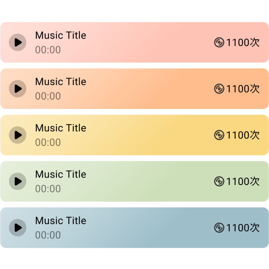
Task: Open Music Title on the green card
Action: pos(61,174)
